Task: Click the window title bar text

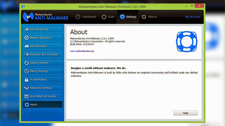Action: 112,7
